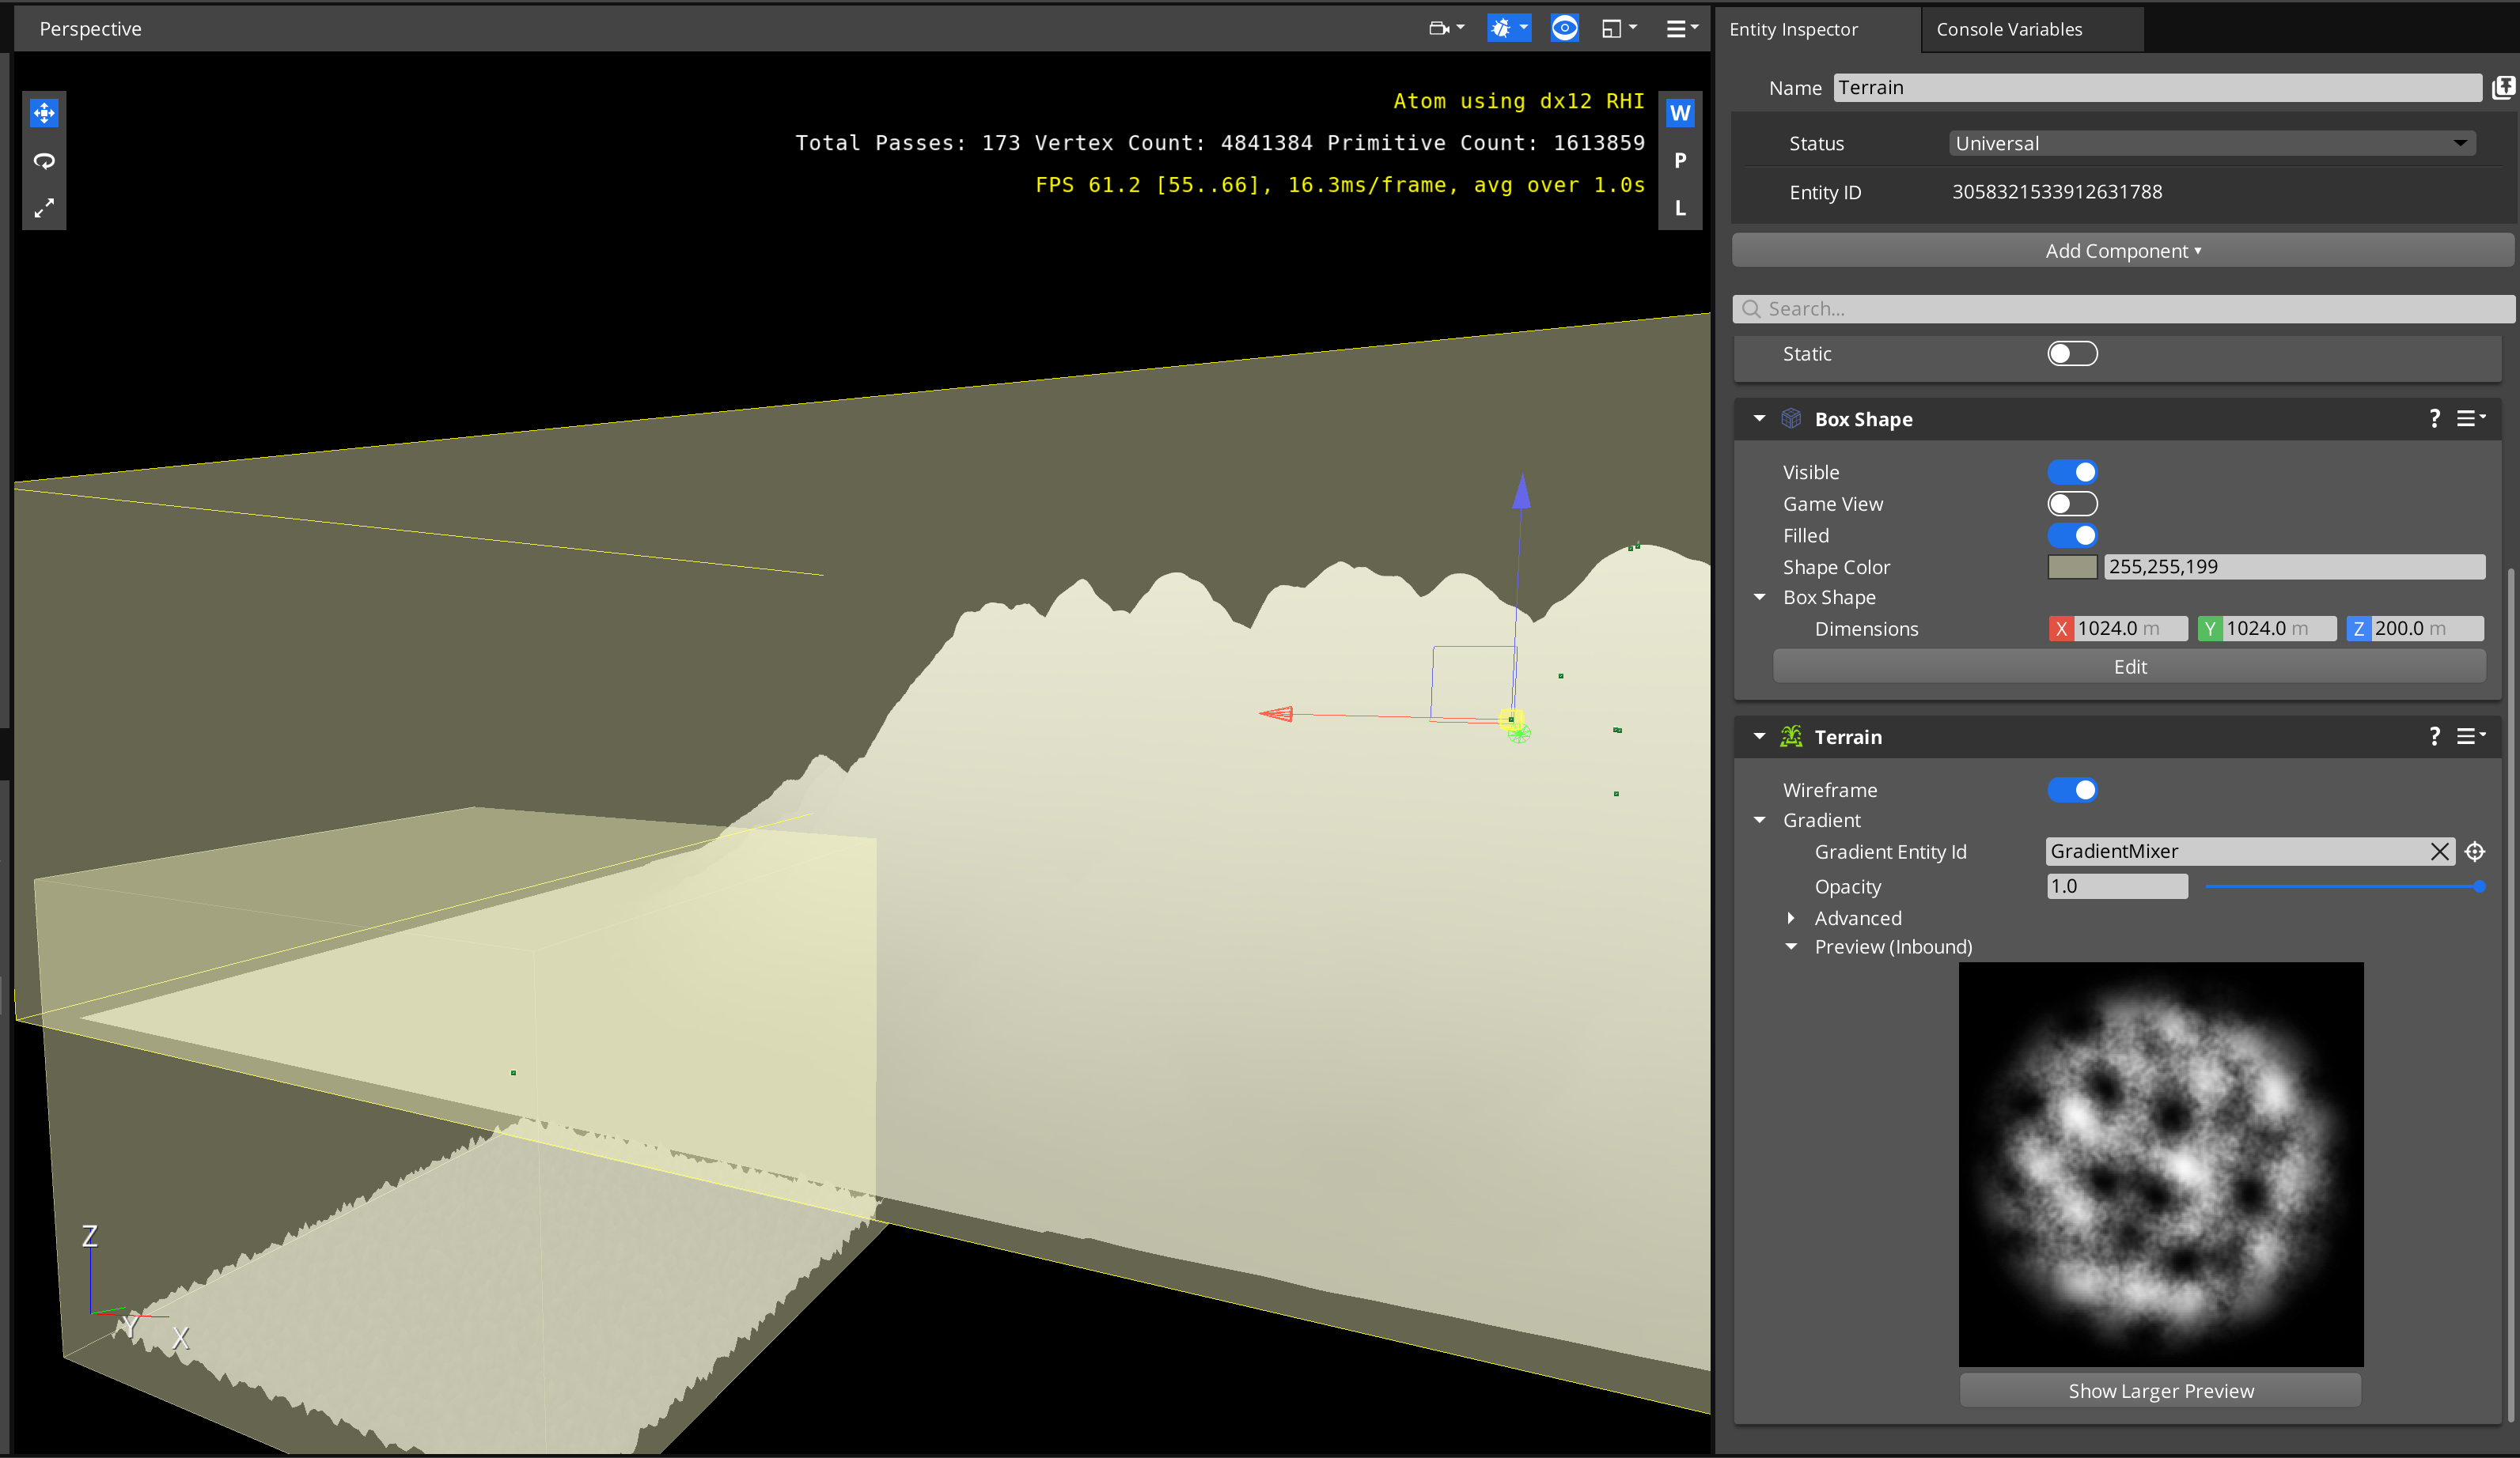Disable the Wireframe toggle in the Terrain component
Viewport: 2520px width, 1458px height.
(2072, 789)
